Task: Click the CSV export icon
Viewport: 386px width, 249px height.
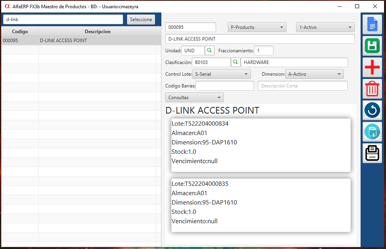Action: click(x=372, y=132)
